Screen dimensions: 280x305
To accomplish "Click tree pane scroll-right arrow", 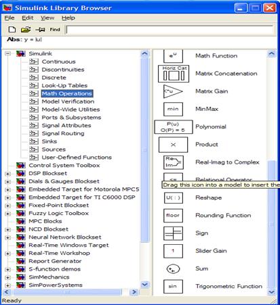I will [x=134, y=292].
